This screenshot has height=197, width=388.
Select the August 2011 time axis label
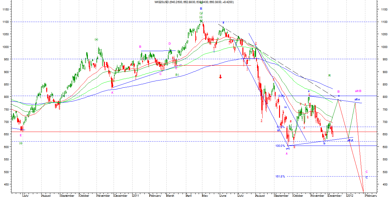pyautogui.click(x=260, y=195)
